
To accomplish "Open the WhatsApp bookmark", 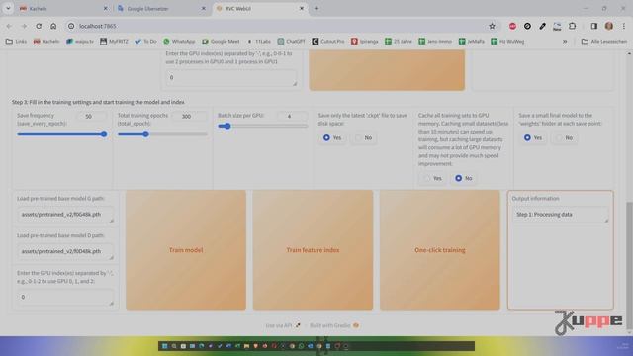I will (179, 42).
